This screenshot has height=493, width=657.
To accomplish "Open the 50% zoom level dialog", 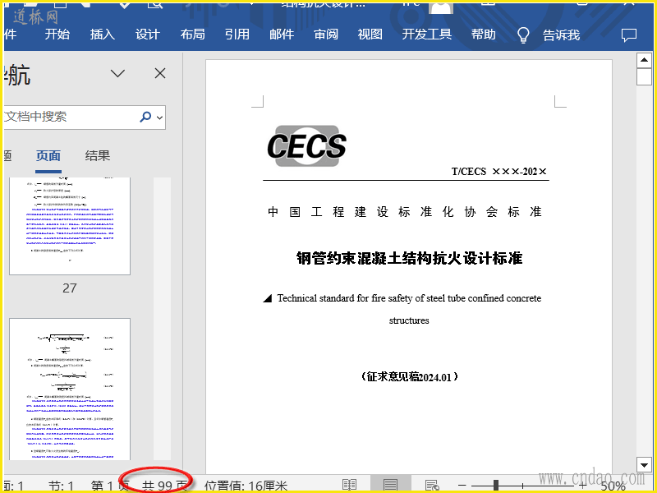I will 613,486.
